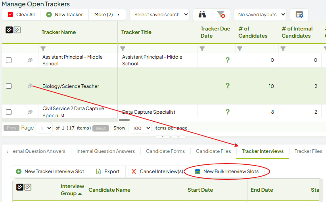Screen dimensions: 326x202
Task: Click Cancel Interview(s) button
Action: pyautogui.click(x=157, y=171)
